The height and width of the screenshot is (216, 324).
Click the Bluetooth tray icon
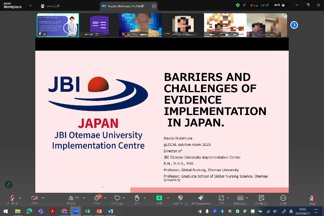[222, 211]
